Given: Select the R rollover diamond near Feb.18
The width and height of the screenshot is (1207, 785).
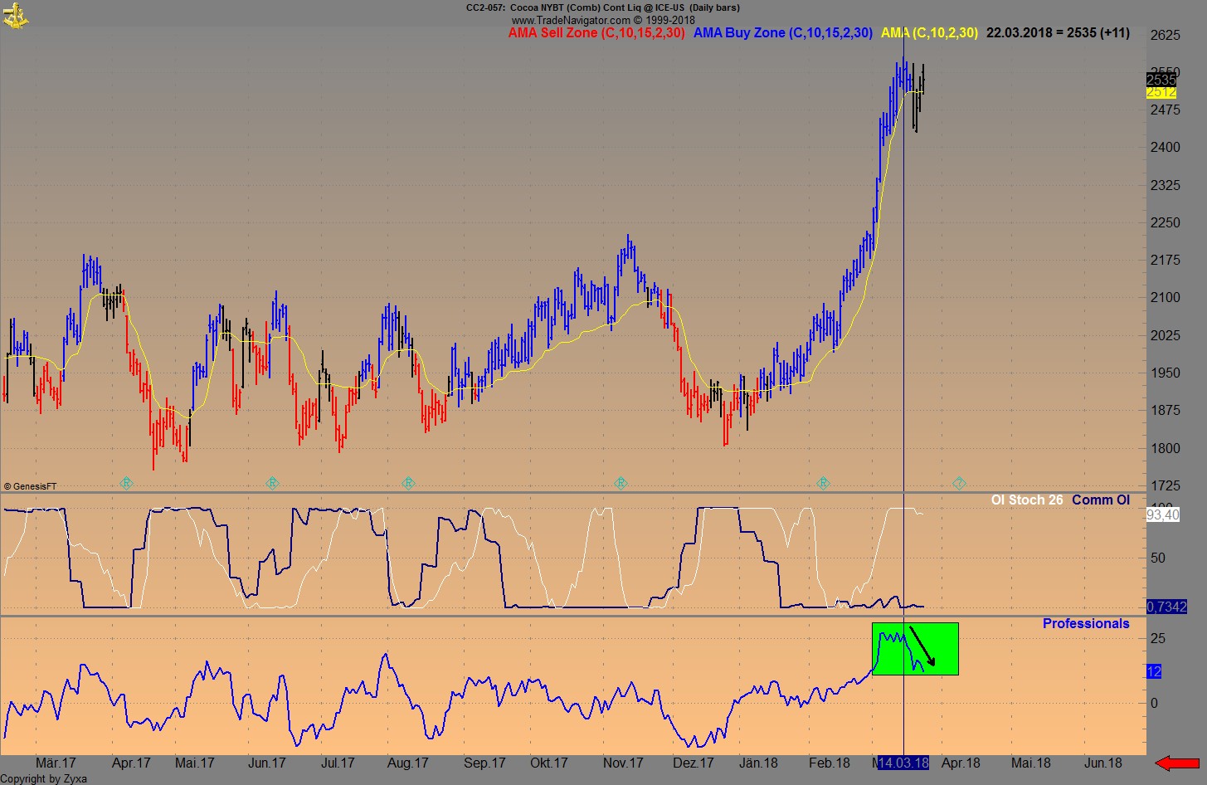Looking at the screenshot, I should click(823, 482).
